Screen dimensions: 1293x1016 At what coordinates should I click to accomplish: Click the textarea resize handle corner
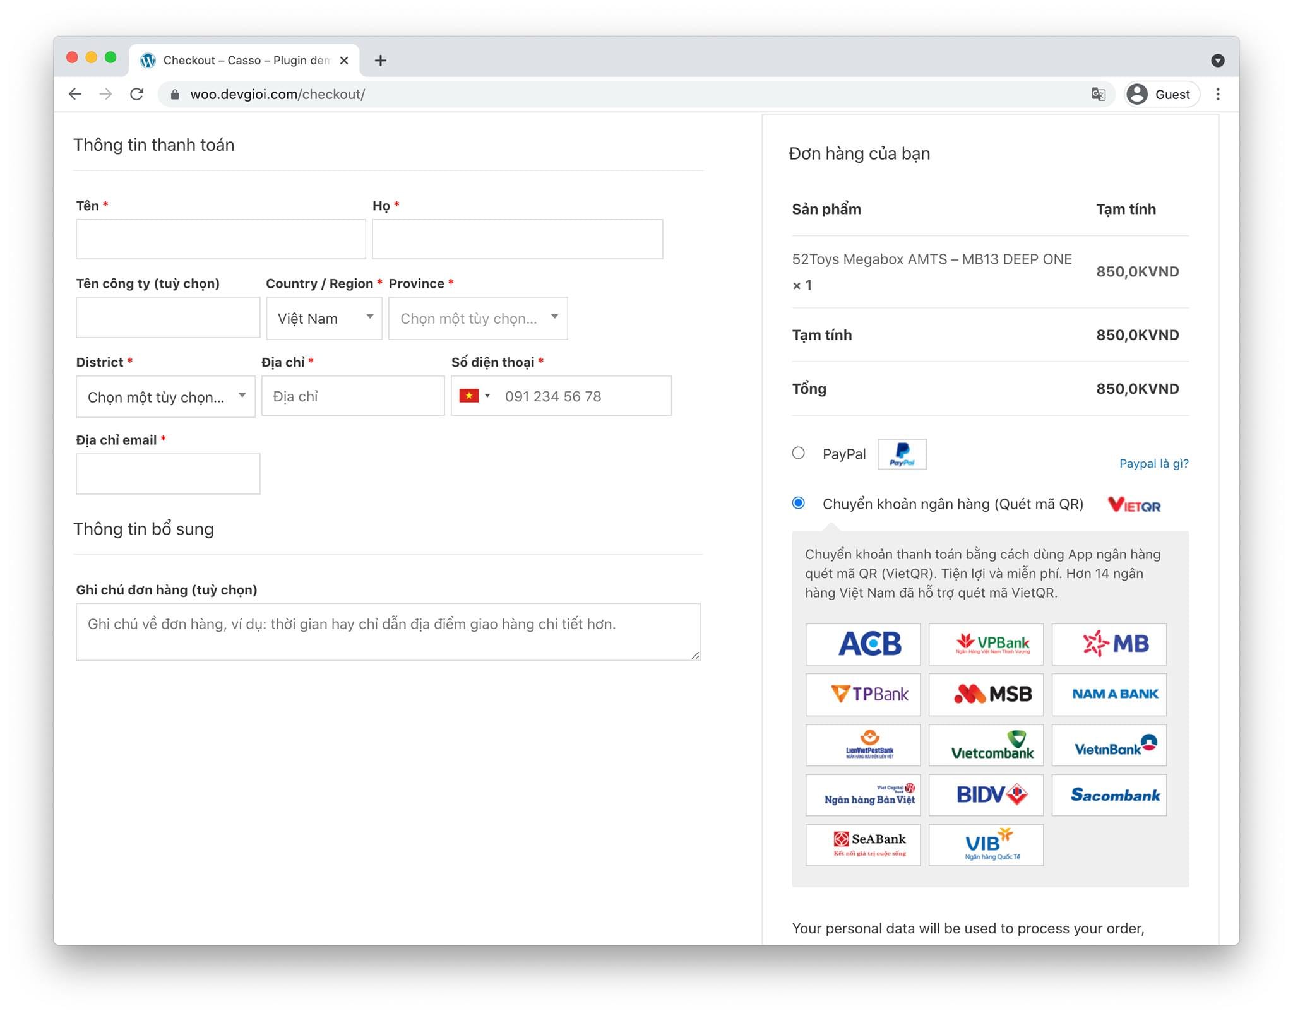(695, 655)
